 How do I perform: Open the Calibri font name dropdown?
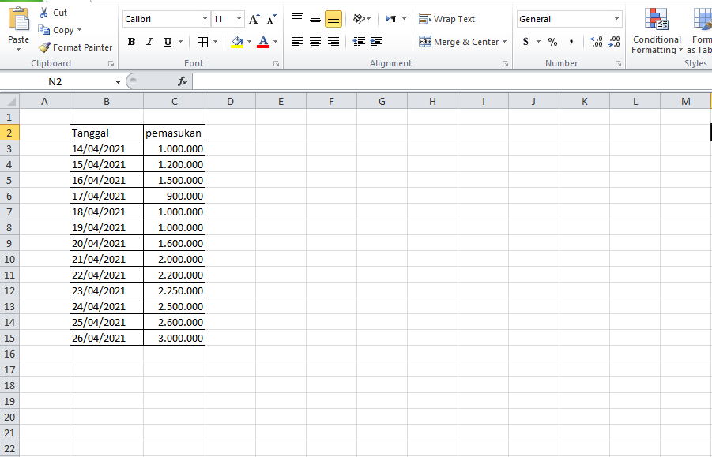tap(205, 19)
